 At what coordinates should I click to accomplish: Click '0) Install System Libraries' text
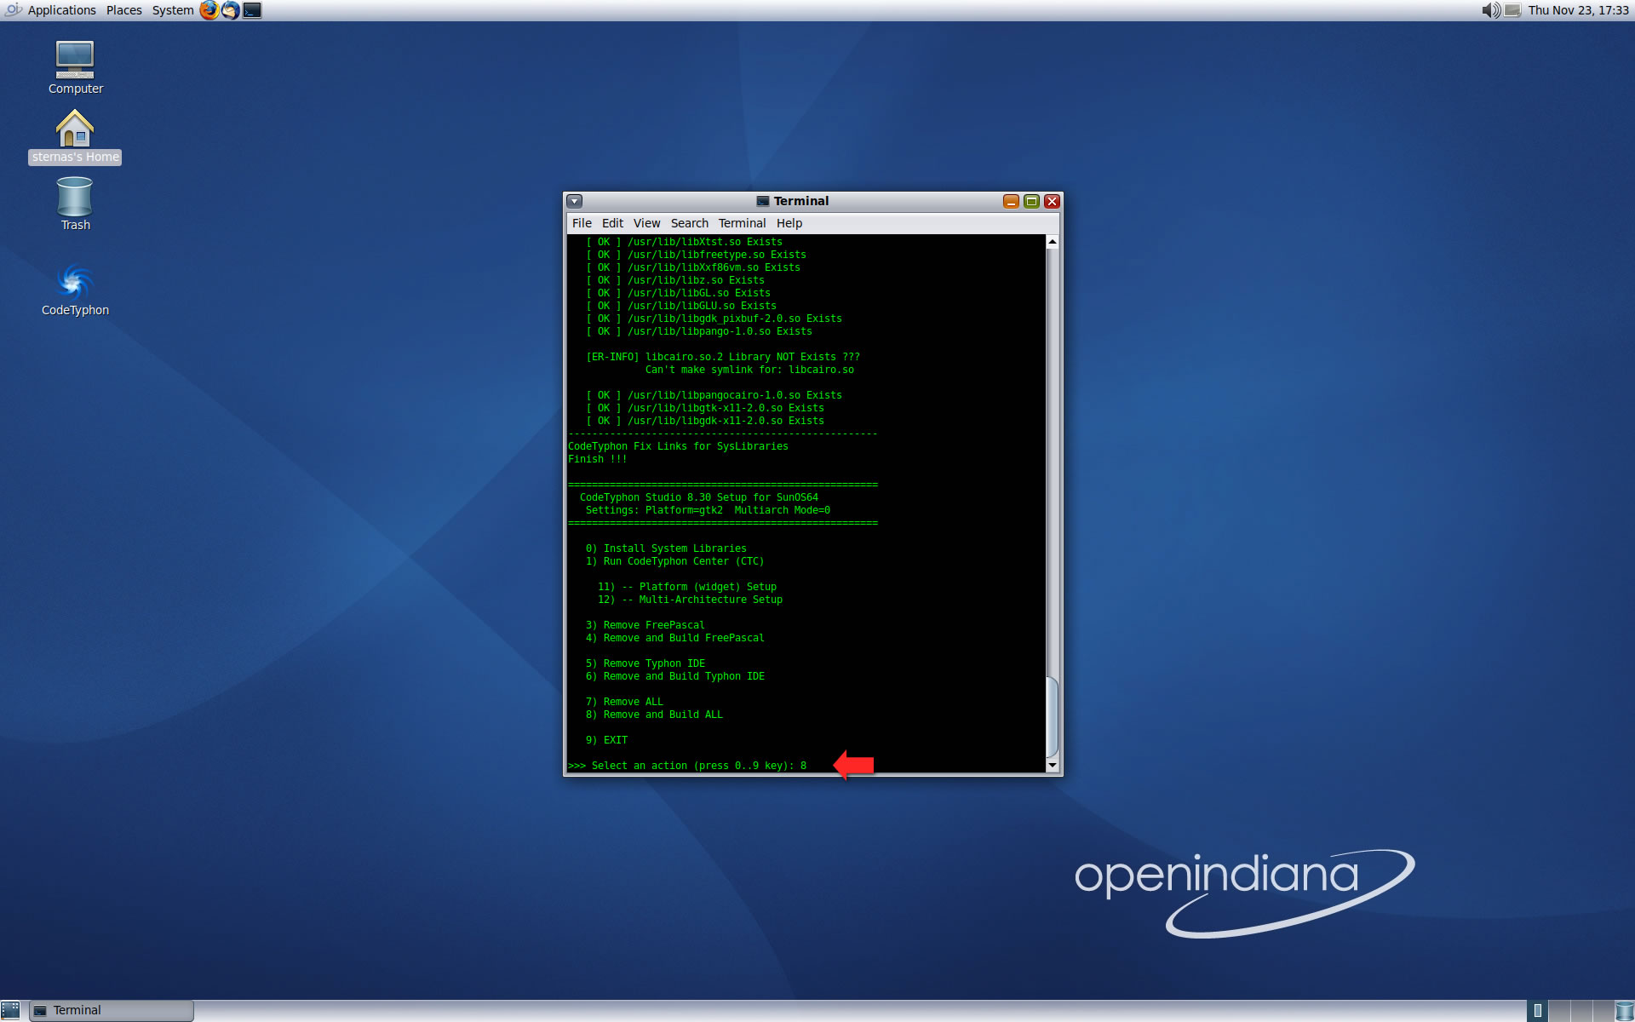click(666, 548)
